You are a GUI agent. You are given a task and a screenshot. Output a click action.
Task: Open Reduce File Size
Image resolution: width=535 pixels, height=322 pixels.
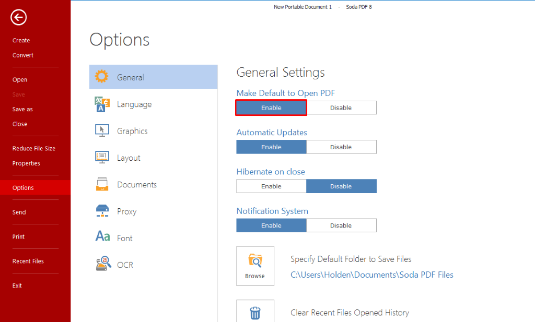click(34, 149)
